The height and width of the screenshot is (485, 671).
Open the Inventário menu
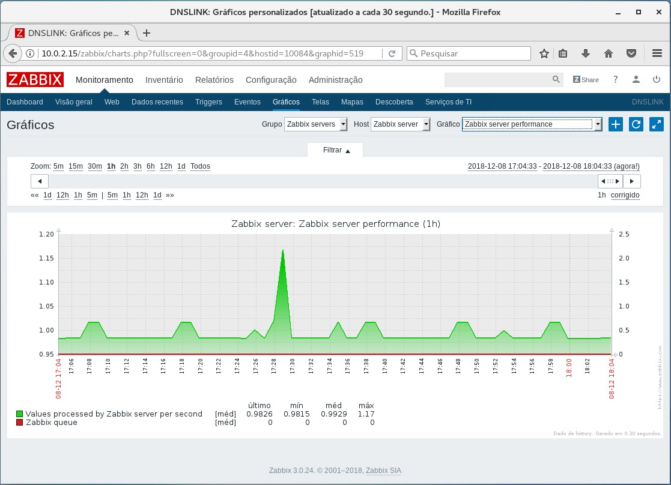[164, 80]
